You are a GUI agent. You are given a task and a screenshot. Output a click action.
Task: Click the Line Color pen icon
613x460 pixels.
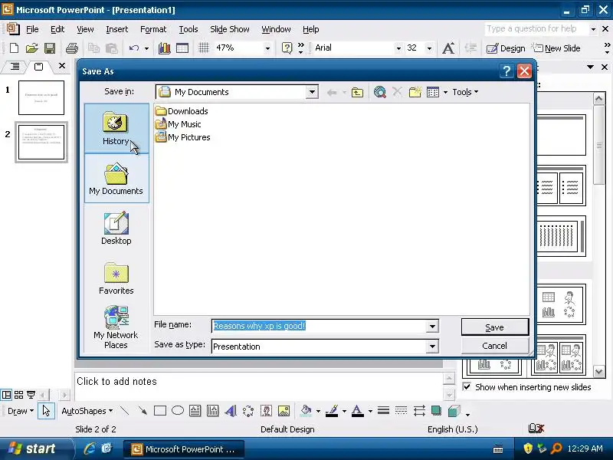332,411
